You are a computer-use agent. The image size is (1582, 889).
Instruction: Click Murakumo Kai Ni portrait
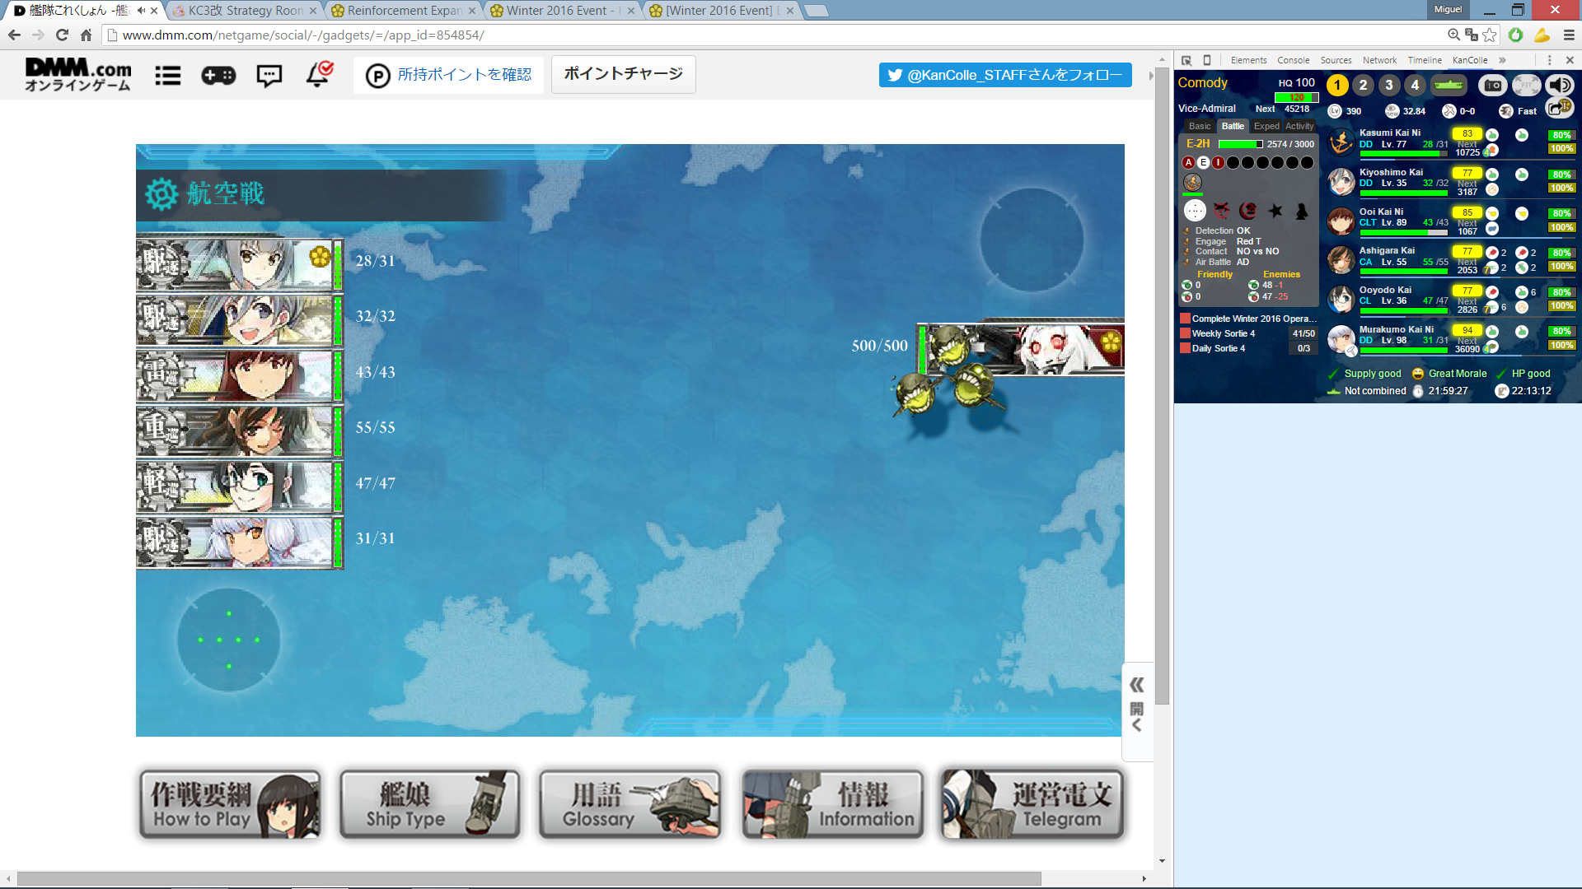coord(1341,338)
